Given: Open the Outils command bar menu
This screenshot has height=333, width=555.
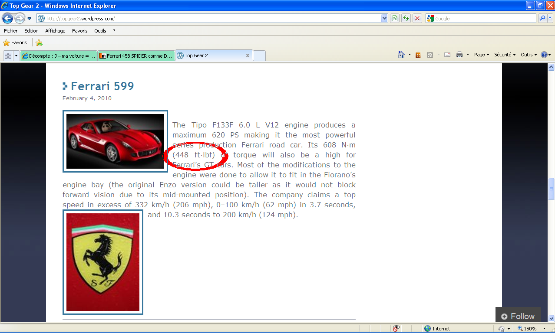Looking at the screenshot, I should 529,55.
